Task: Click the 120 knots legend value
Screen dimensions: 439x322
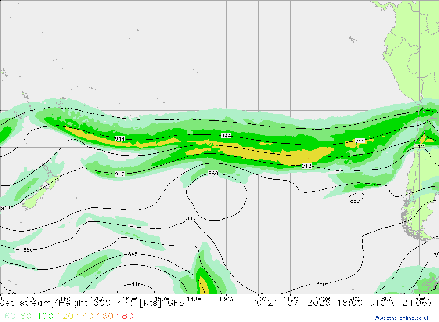Action: (x=65, y=316)
